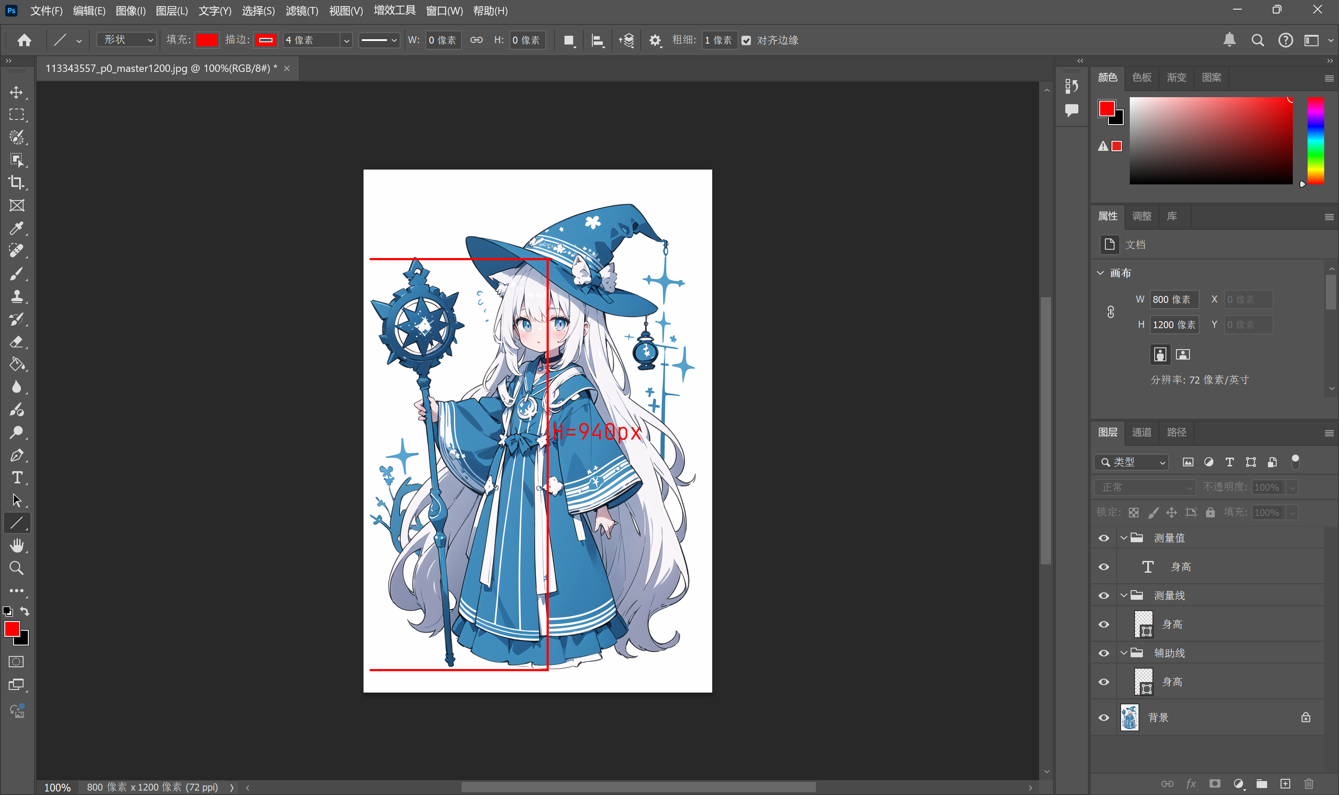Uncheck the 对齐边缘 checkbox

click(747, 40)
